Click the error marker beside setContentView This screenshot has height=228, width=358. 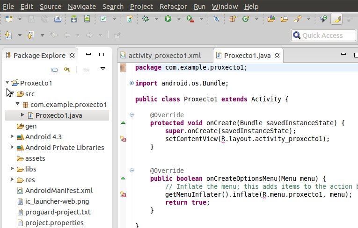point(123,139)
